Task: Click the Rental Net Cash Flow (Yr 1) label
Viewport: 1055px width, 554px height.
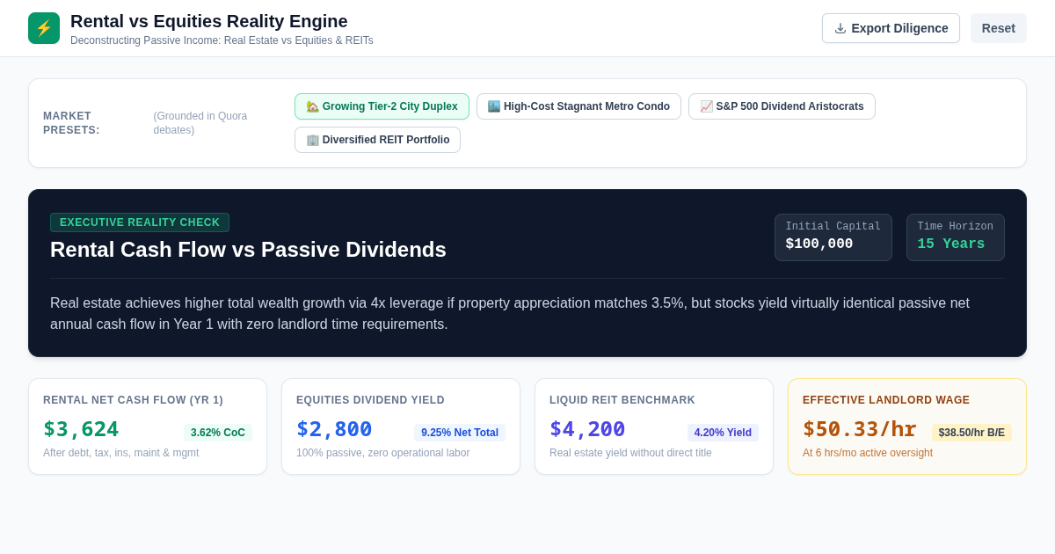Action: point(133,400)
